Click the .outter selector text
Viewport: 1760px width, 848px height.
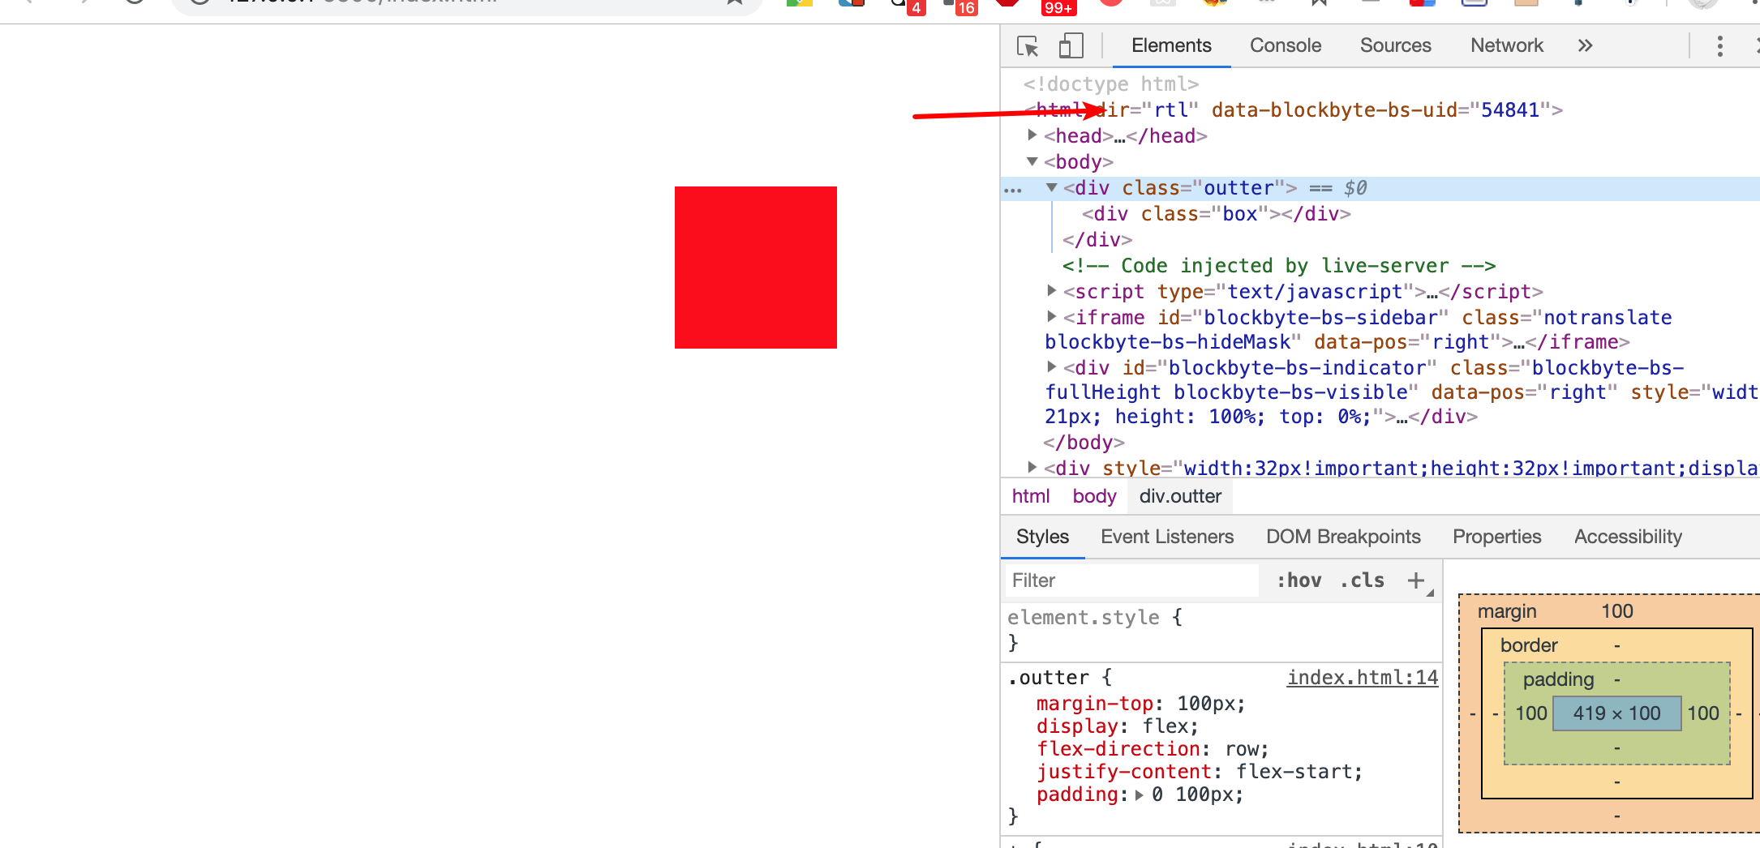pos(1049,678)
